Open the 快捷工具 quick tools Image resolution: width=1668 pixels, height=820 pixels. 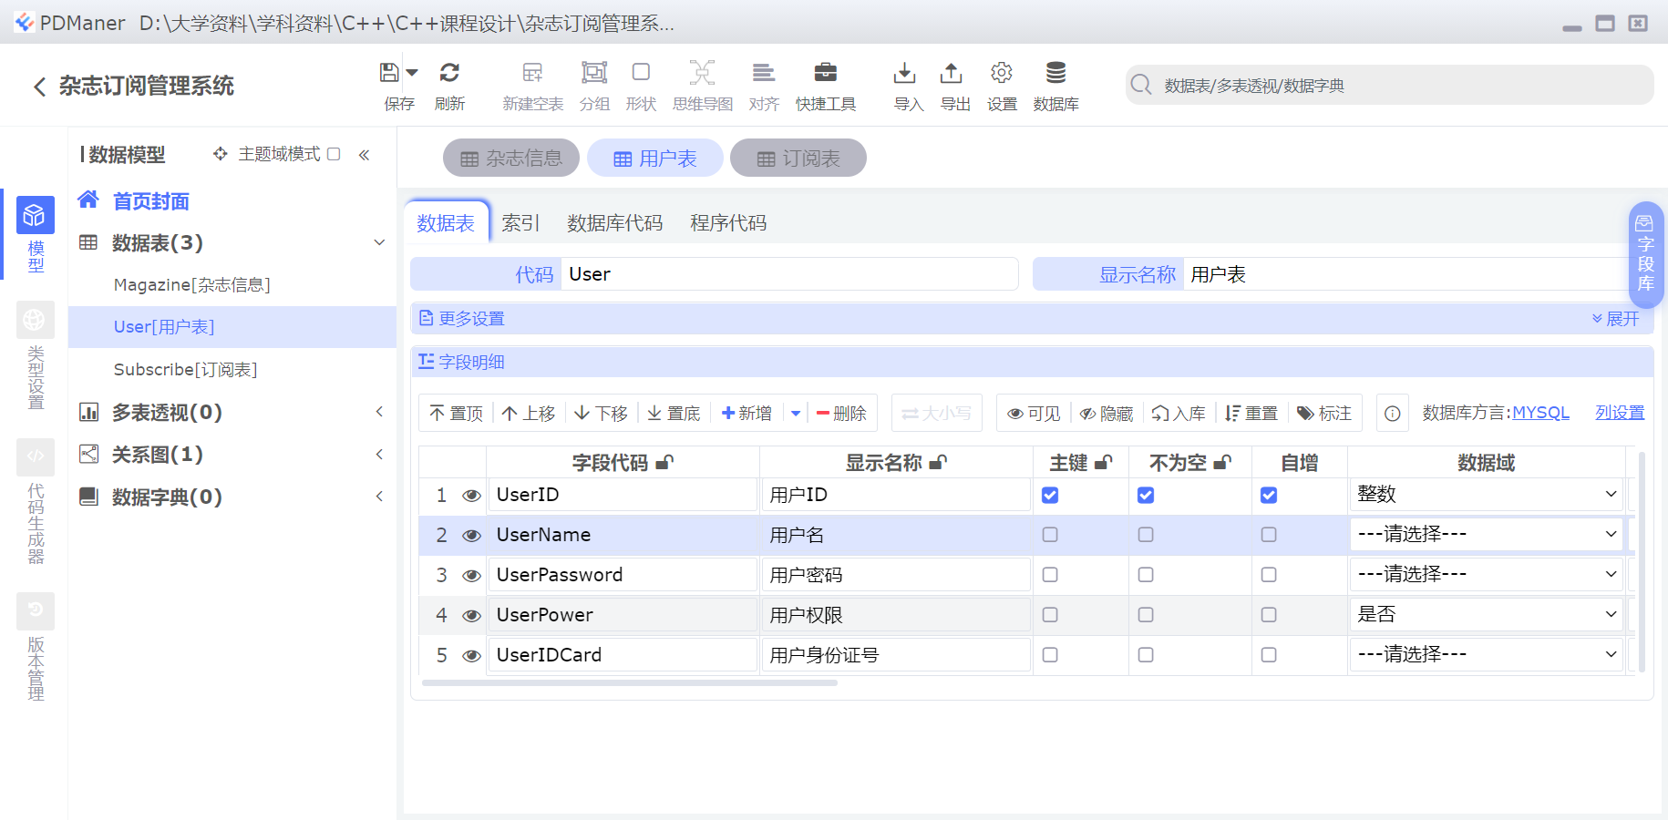tap(824, 84)
